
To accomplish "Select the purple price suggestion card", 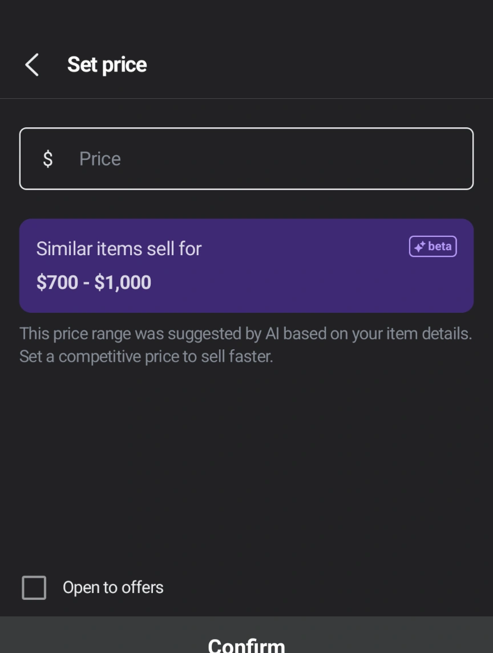I will [x=246, y=266].
